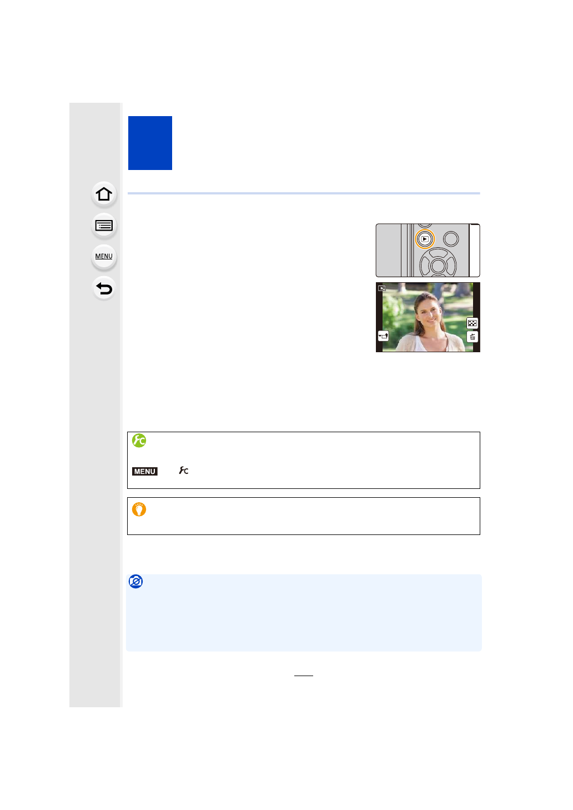Click the small custom wrench symbol after MENU
573x810 pixels.
[184, 471]
